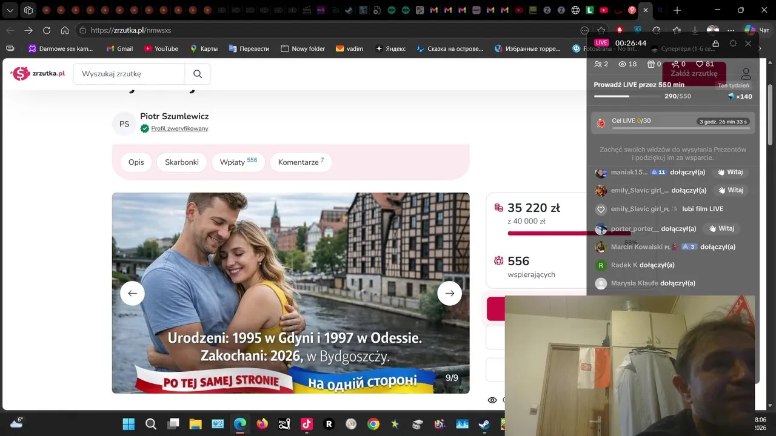Open the browser tab actions workspace icon
This screenshot has width=776, height=436.
point(28,10)
